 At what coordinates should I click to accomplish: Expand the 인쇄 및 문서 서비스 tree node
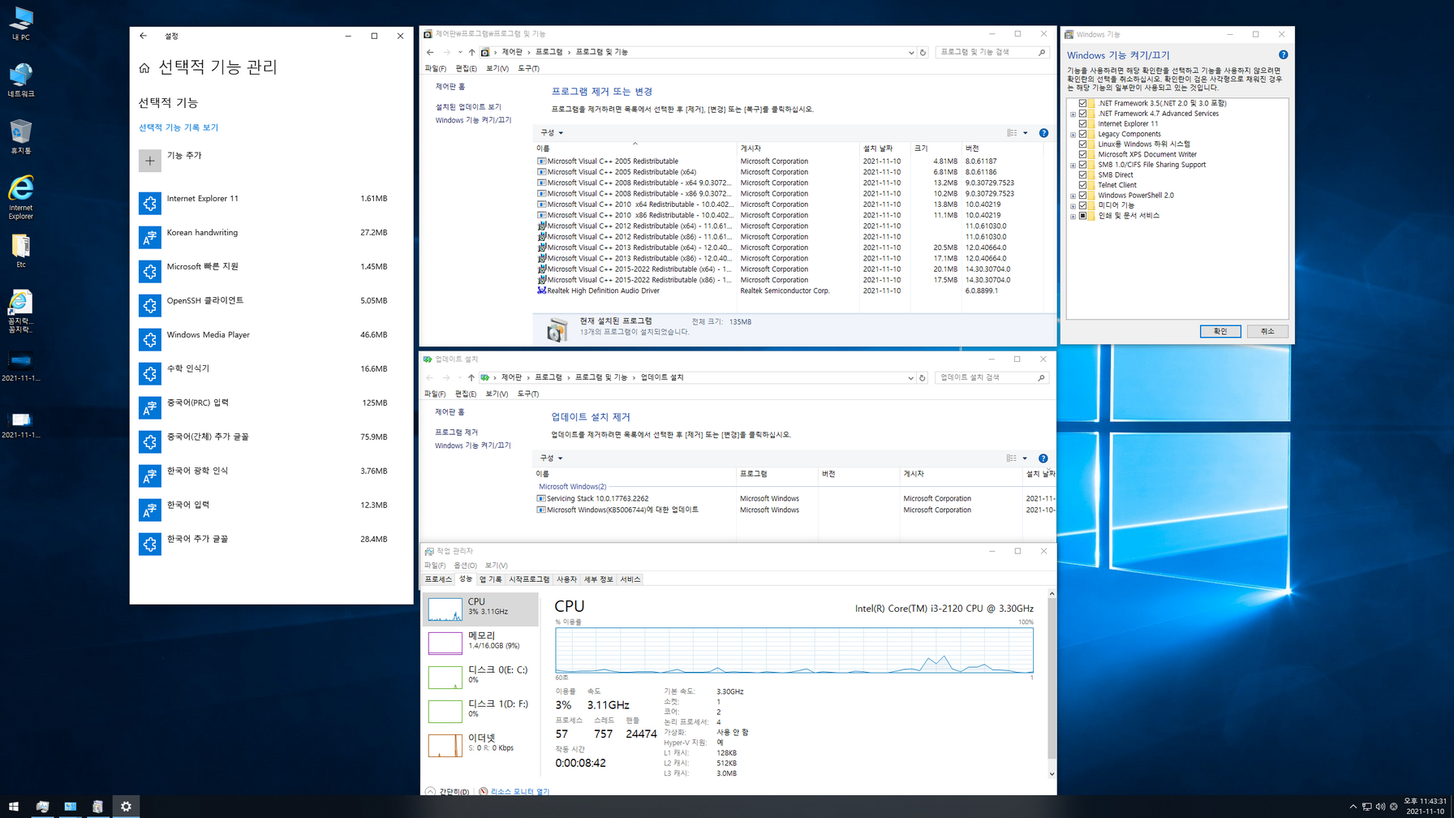tap(1073, 217)
